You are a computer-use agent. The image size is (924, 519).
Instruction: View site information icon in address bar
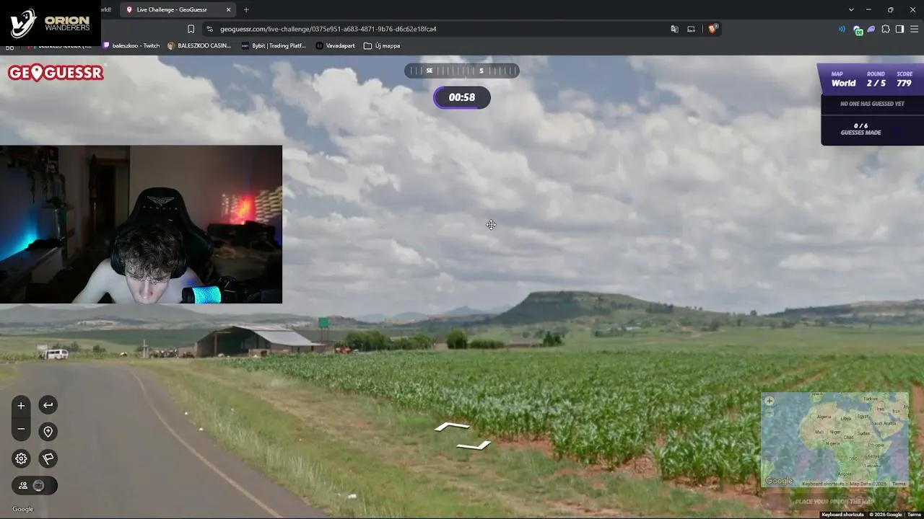pyautogui.click(x=209, y=29)
